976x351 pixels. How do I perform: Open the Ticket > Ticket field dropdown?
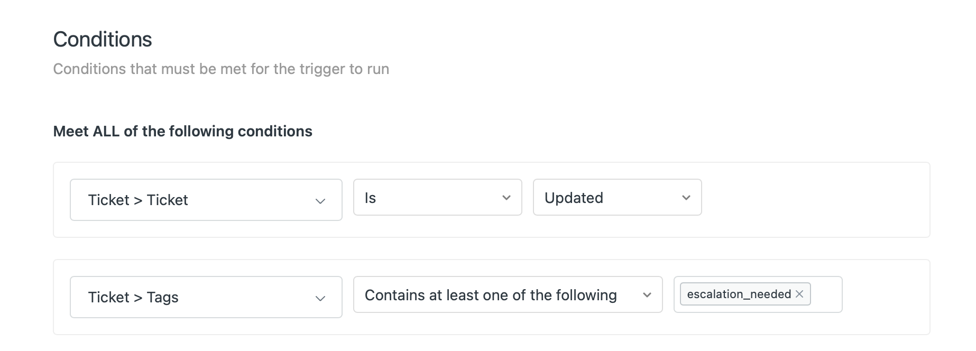(x=206, y=200)
